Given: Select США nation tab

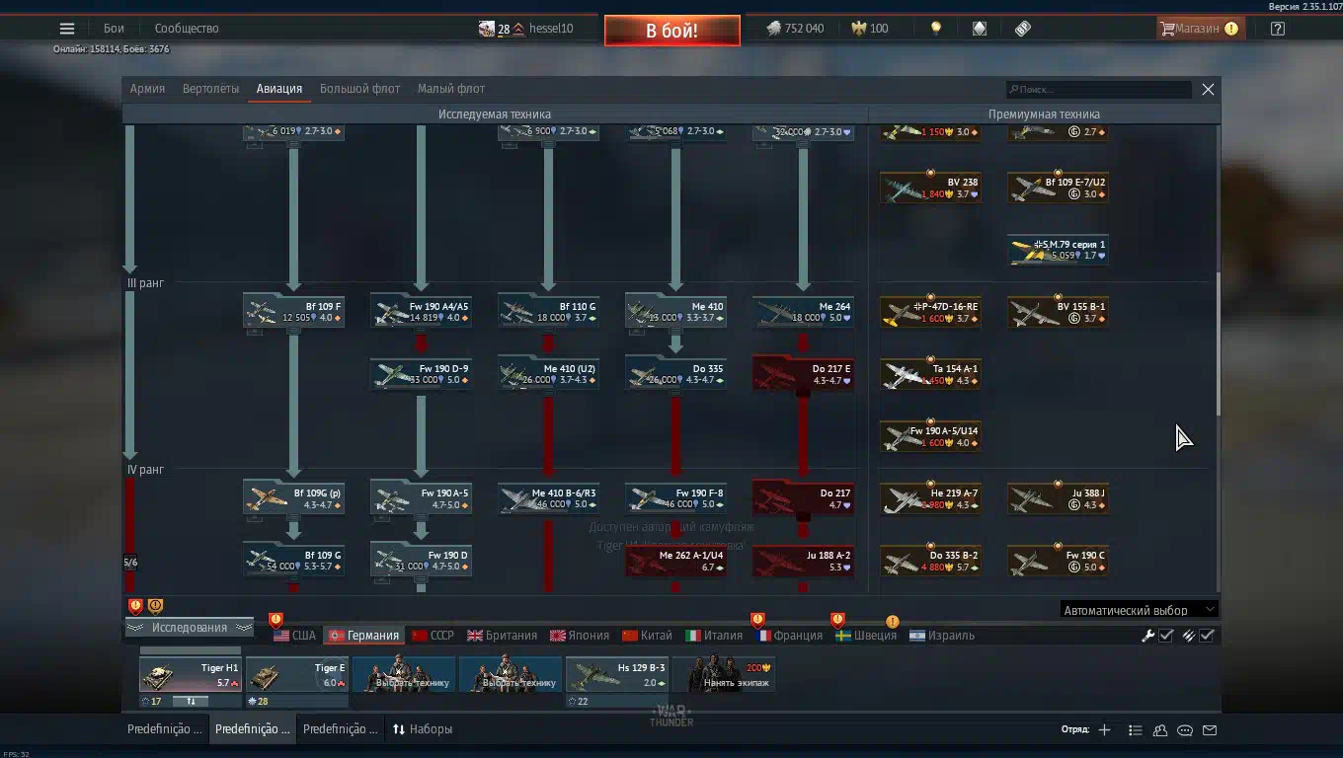Looking at the screenshot, I should (294, 636).
